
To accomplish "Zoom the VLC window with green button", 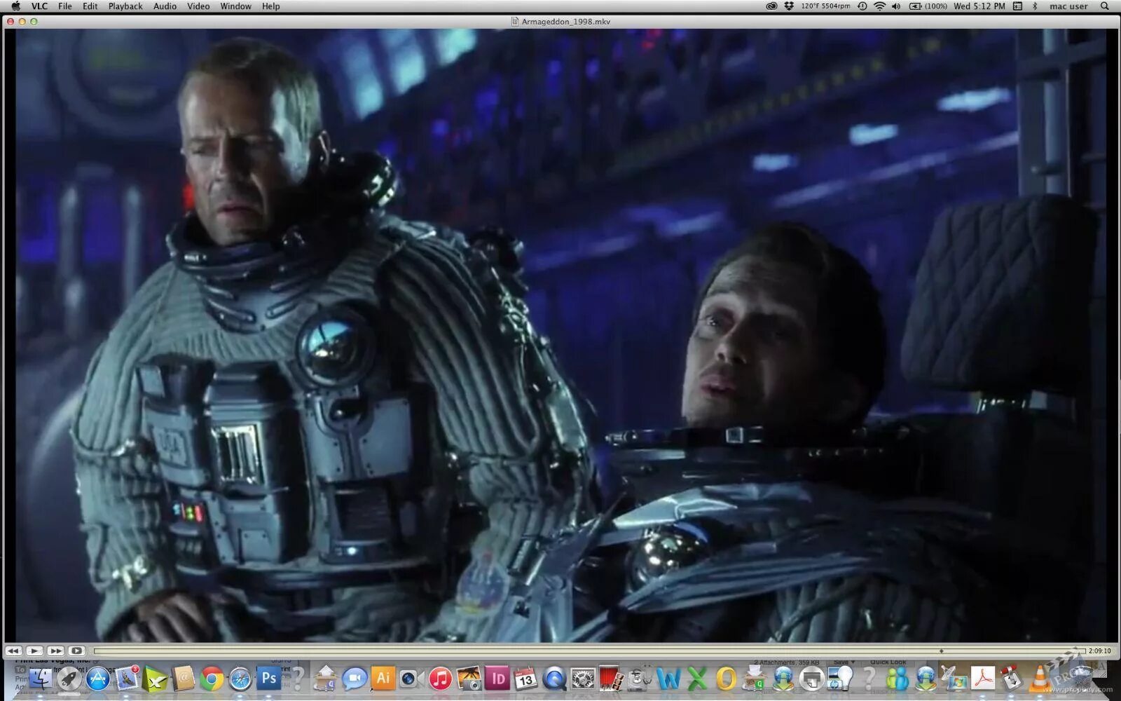I will 34,22.
